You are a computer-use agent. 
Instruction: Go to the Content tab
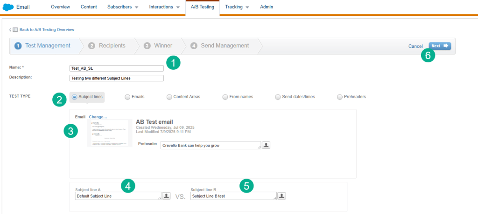(x=89, y=7)
